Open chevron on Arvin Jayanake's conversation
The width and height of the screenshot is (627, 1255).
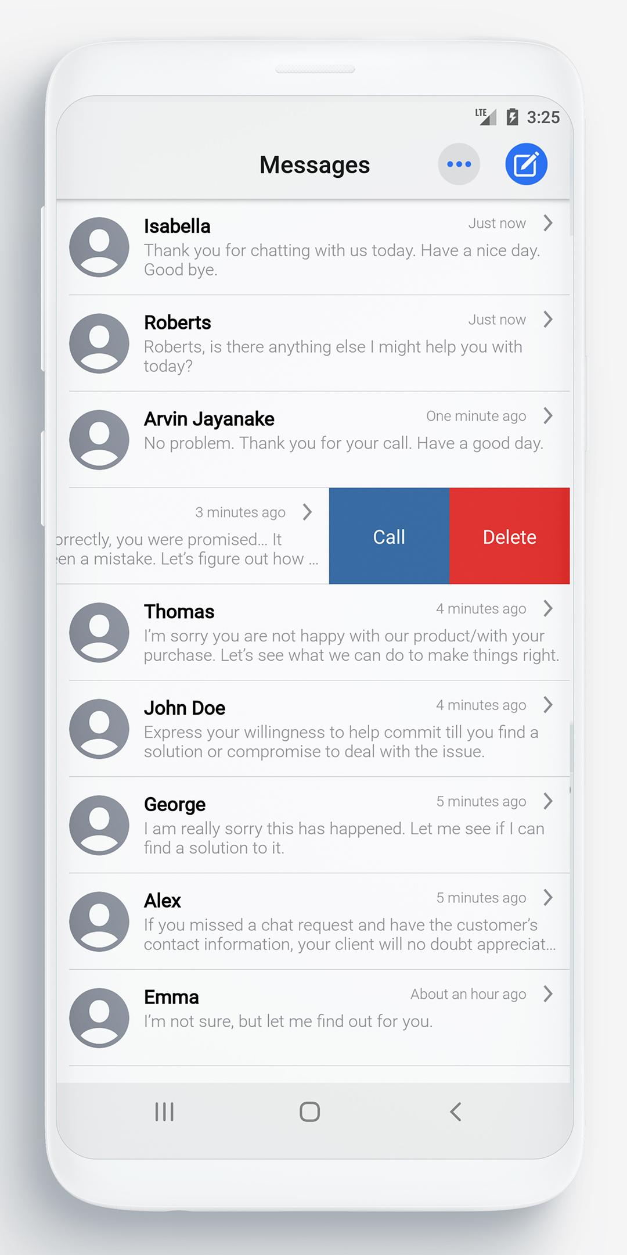click(547, 416)
